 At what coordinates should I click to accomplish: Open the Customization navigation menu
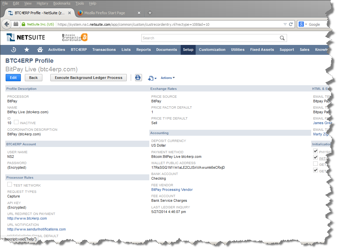click(x=212, y=50)
